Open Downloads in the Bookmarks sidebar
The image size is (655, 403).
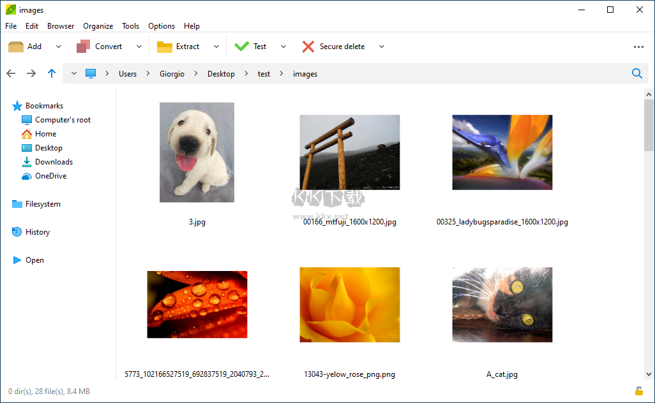tap(54, 162)
